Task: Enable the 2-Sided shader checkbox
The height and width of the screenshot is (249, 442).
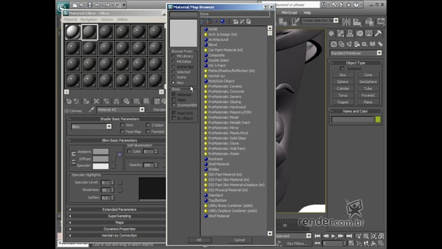Action: [148, 125]
